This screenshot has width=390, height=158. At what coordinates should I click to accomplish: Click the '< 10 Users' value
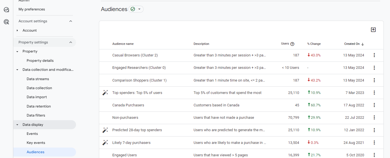(291, 68)
